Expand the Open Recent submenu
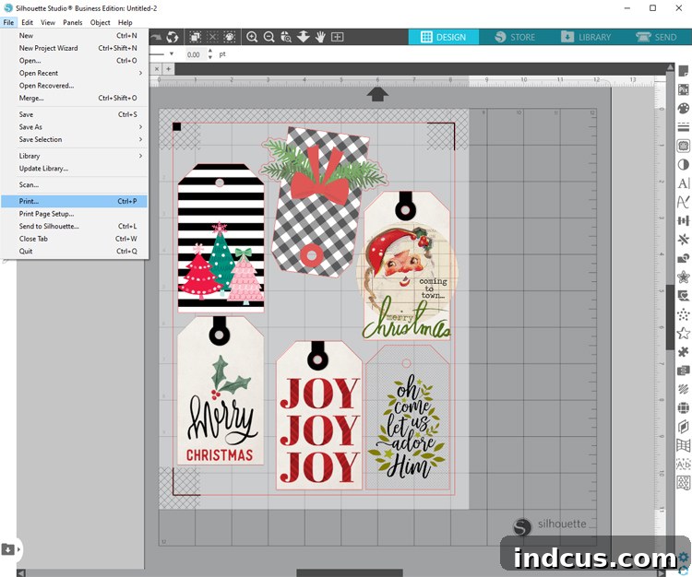The width and height of the screenshot is (692, 577). coord(74,73)
